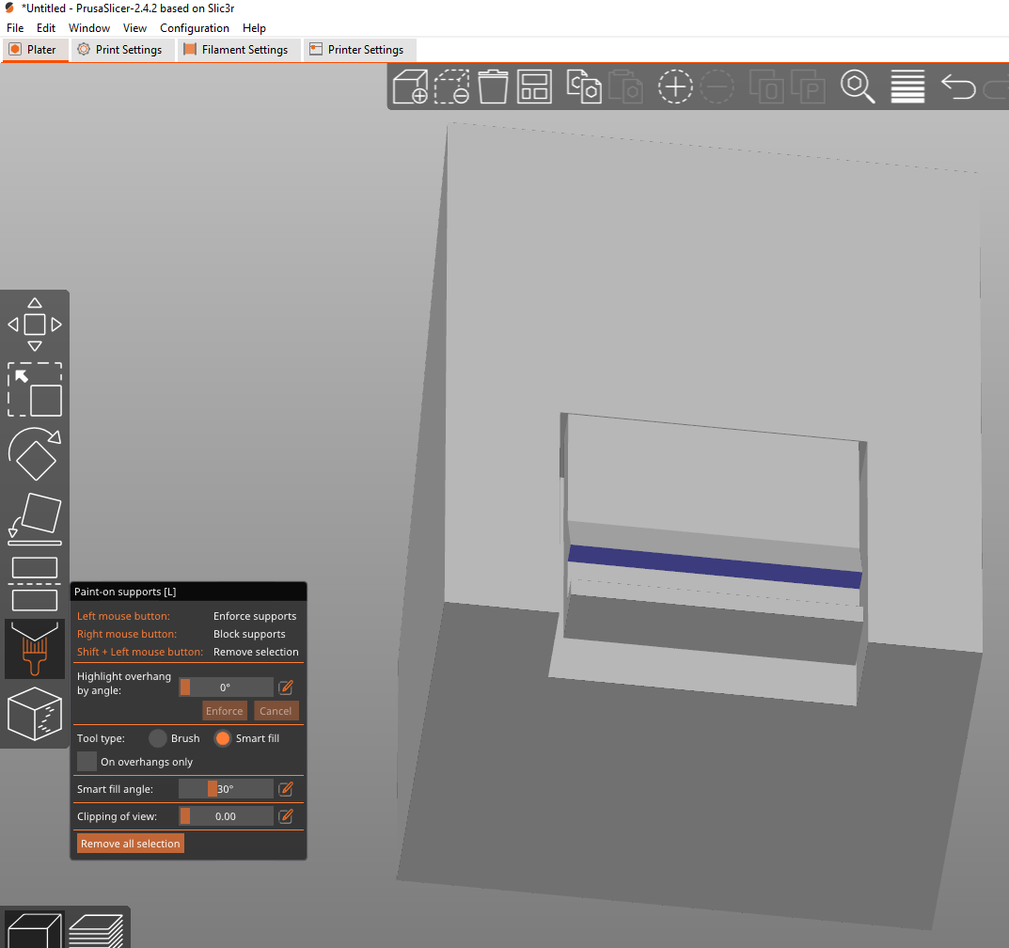The height and width of the screenshot is (948, 1009).
Task: Select the Rotate tool
Action: pos(35,453)
